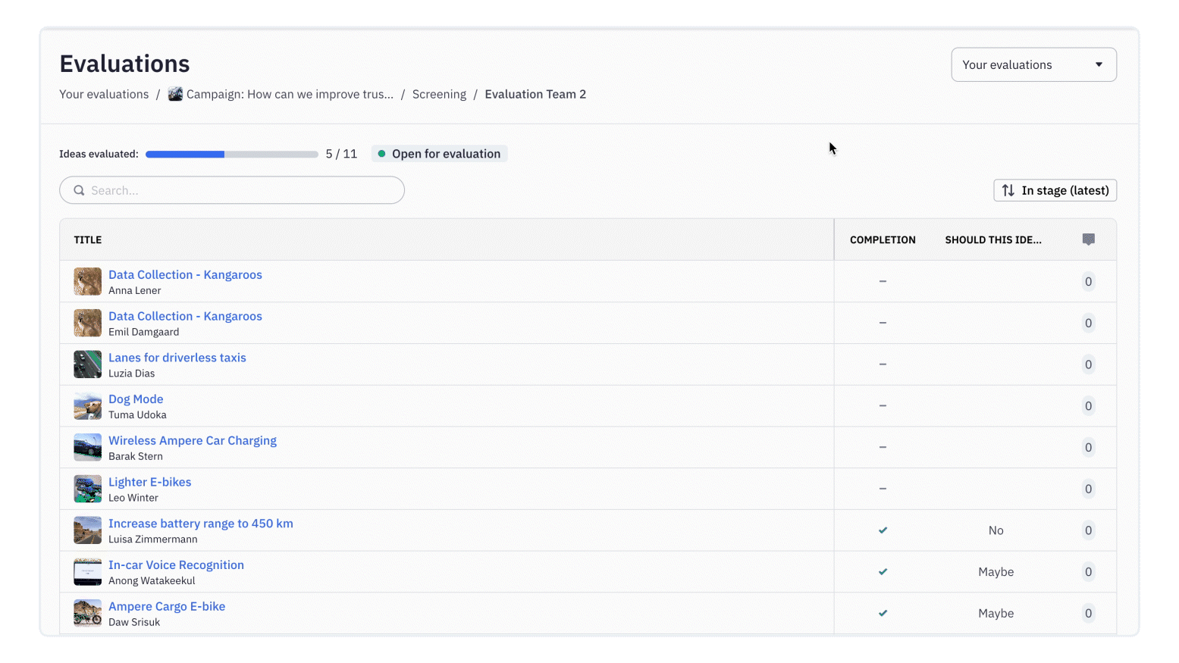Click the search magnifier icon
This screenshot has width=1179, height=663.
(x=79, y=190)
